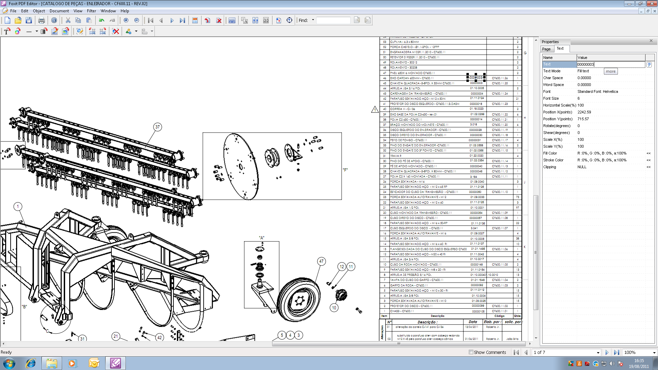Viewport: 658px width, 370px height.
Task: Paste from clipboard icon
Action: tap(89, 21)
